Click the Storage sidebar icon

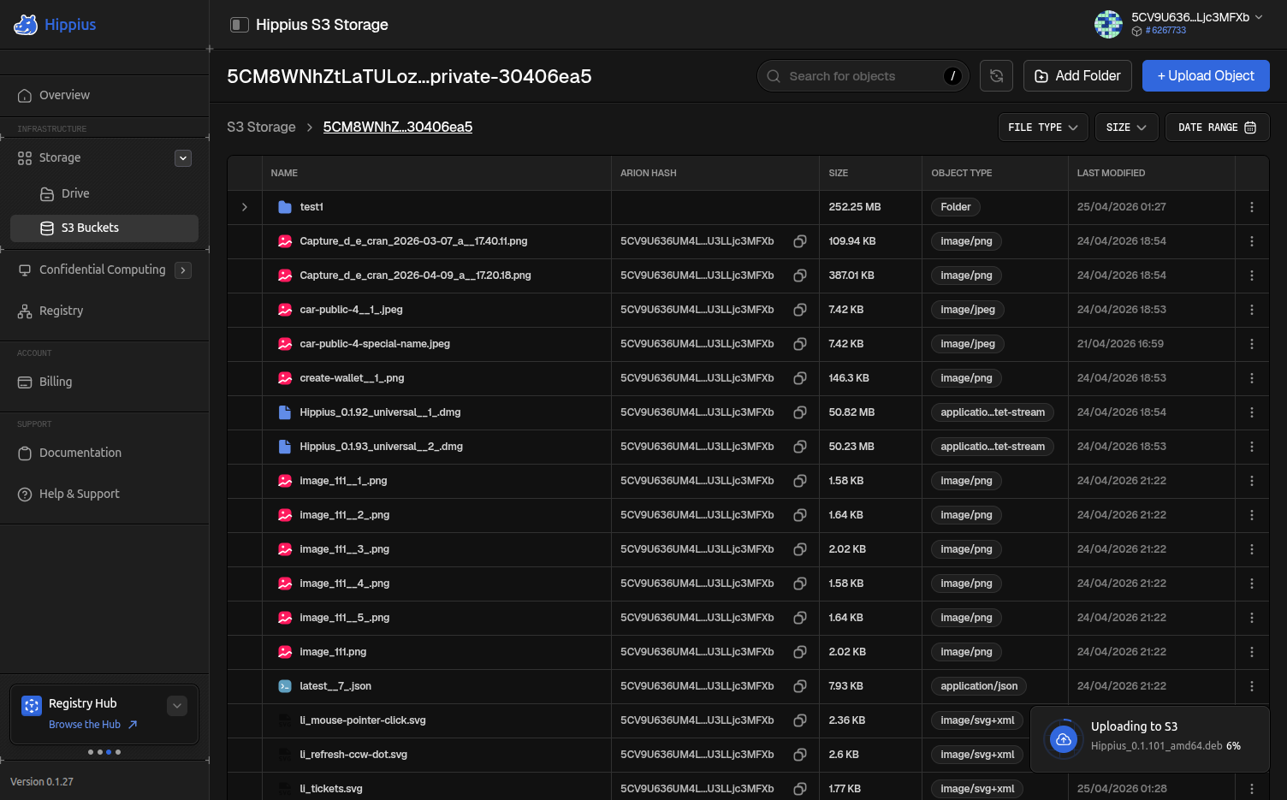tap(25, 158)
